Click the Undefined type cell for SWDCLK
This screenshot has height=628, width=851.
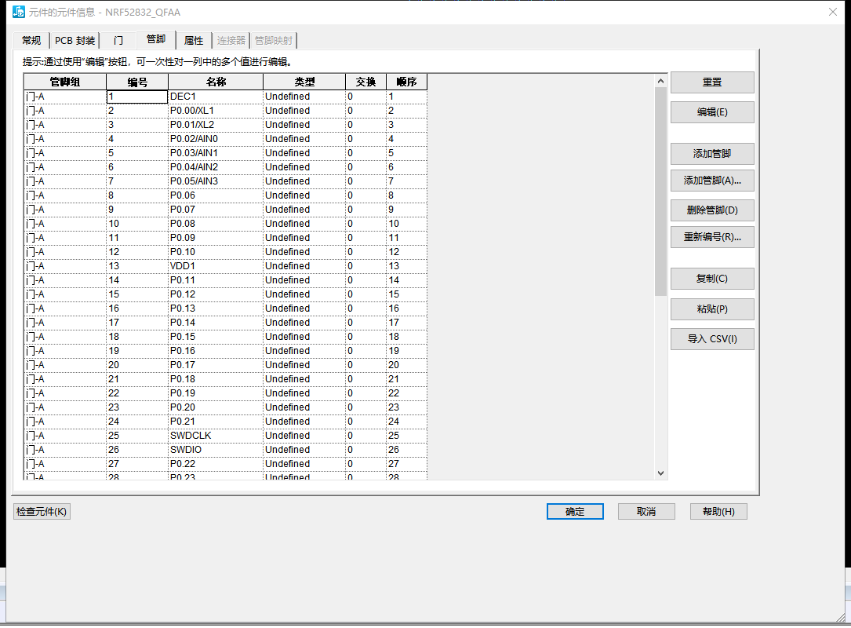coord(304,436)
